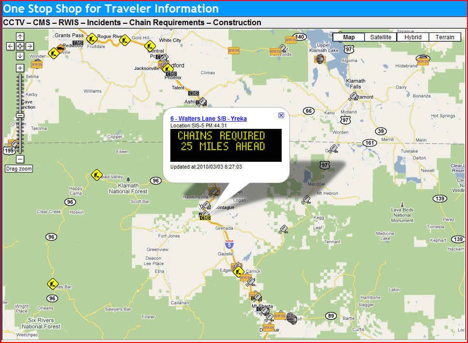Close the CMS info popup

281,115
